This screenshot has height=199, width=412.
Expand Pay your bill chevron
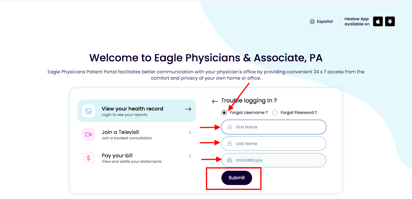(x=190, y=156)
